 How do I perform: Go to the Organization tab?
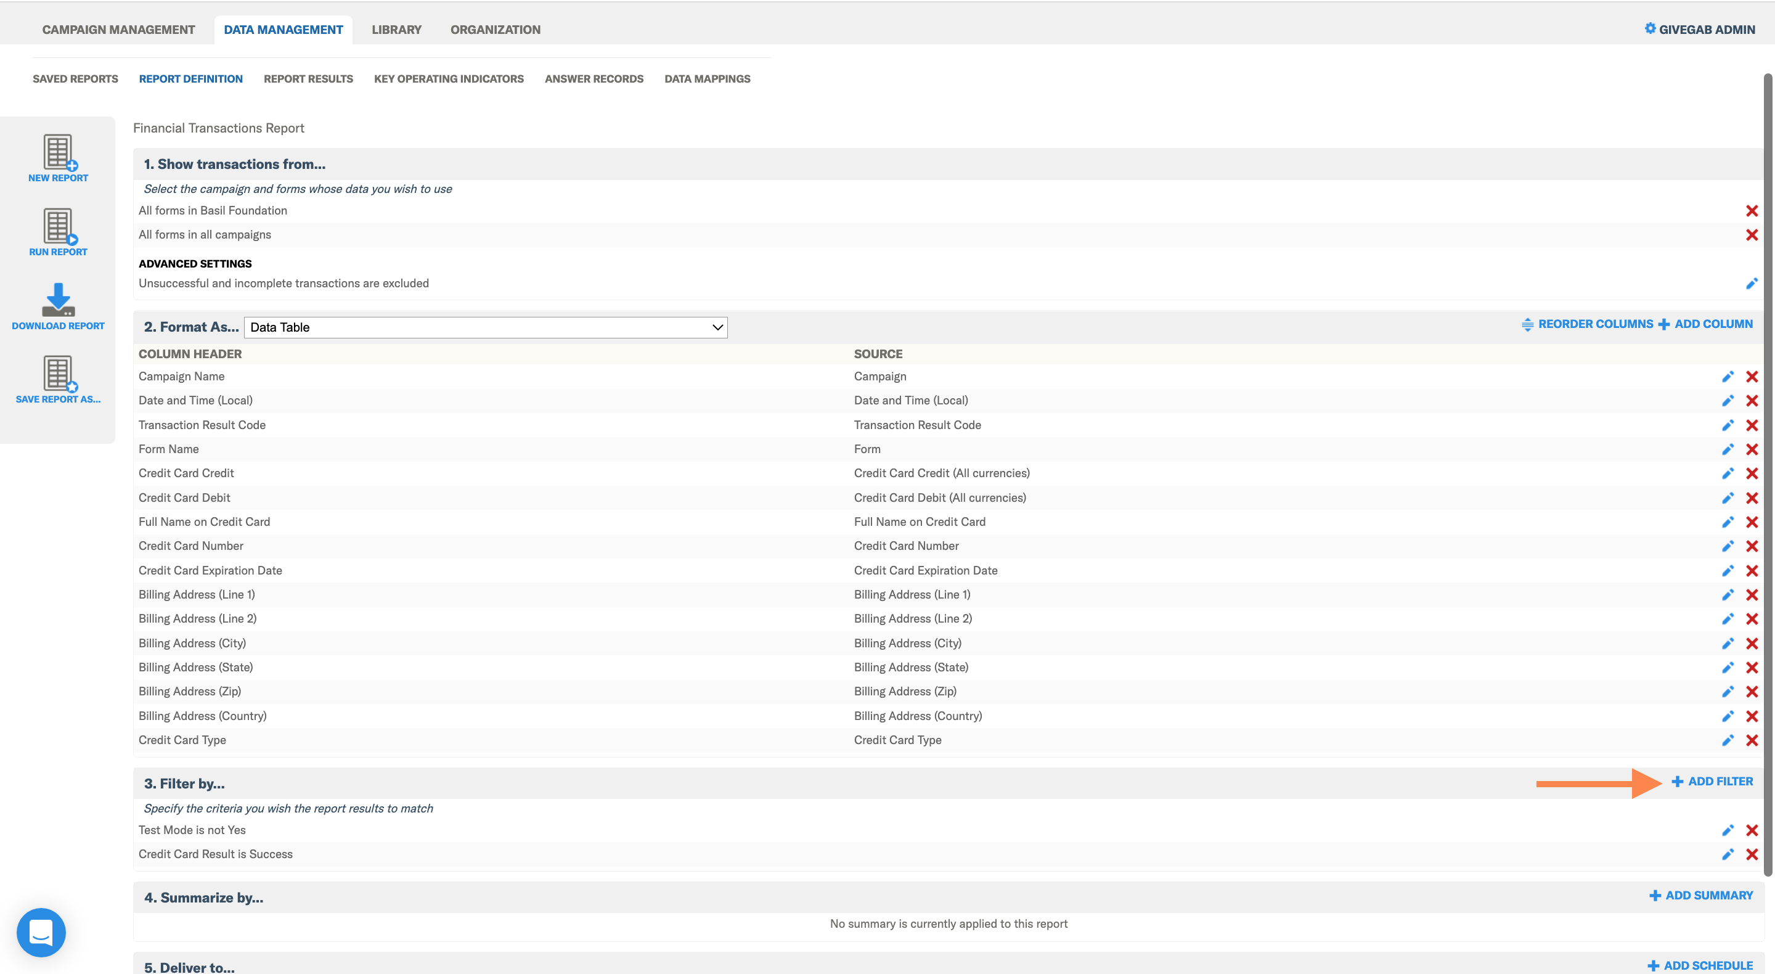[x=496, y=30]
